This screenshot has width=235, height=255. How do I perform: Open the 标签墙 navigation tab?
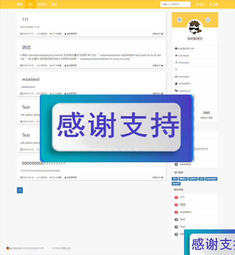[42, 4]
